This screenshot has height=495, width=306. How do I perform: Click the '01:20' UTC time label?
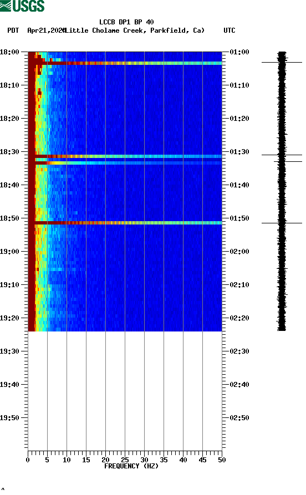[239, 119]
